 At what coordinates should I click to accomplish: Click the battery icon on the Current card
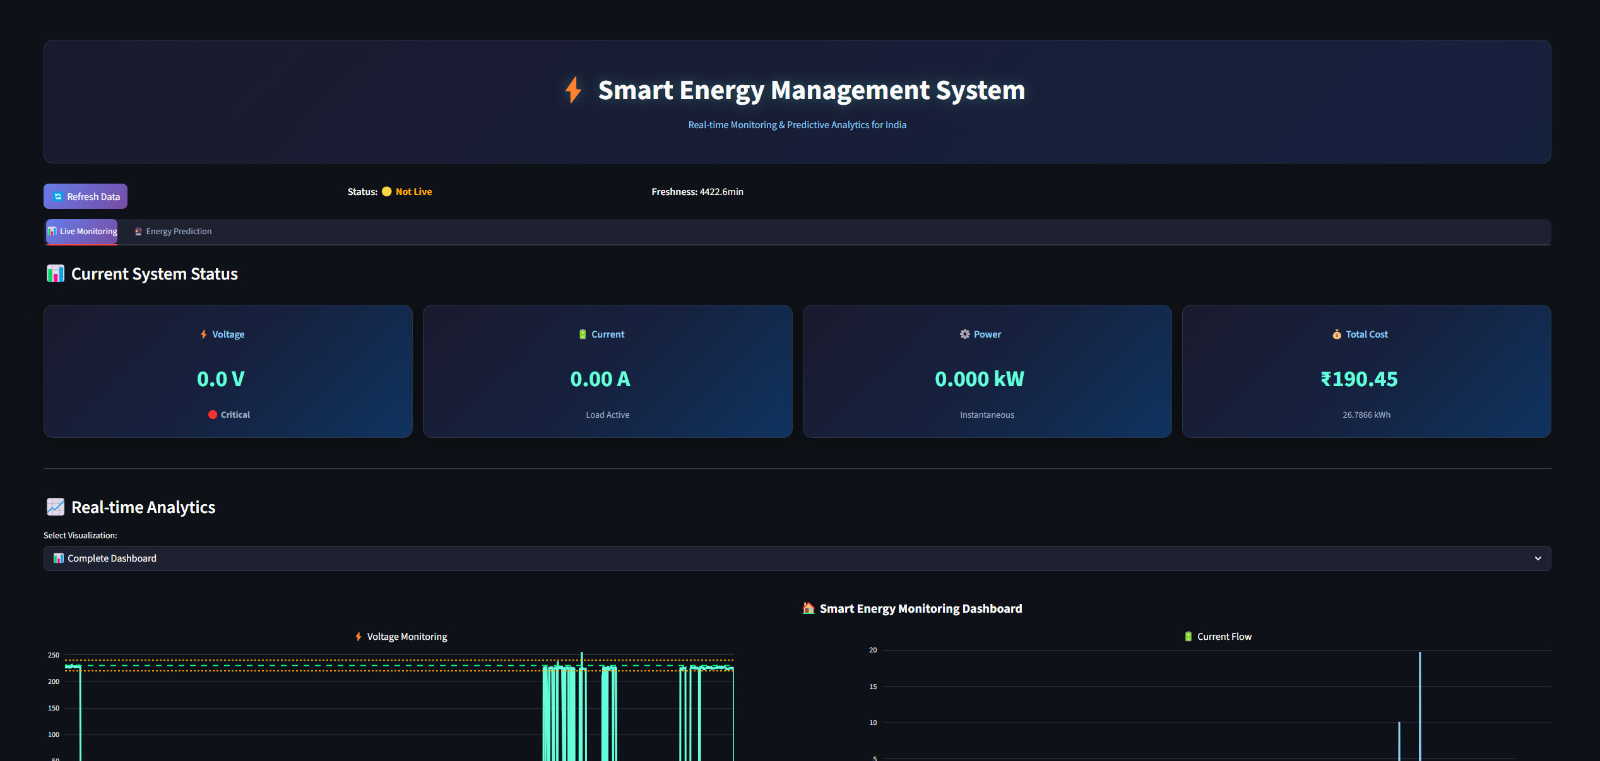click(x=583, y=334)
